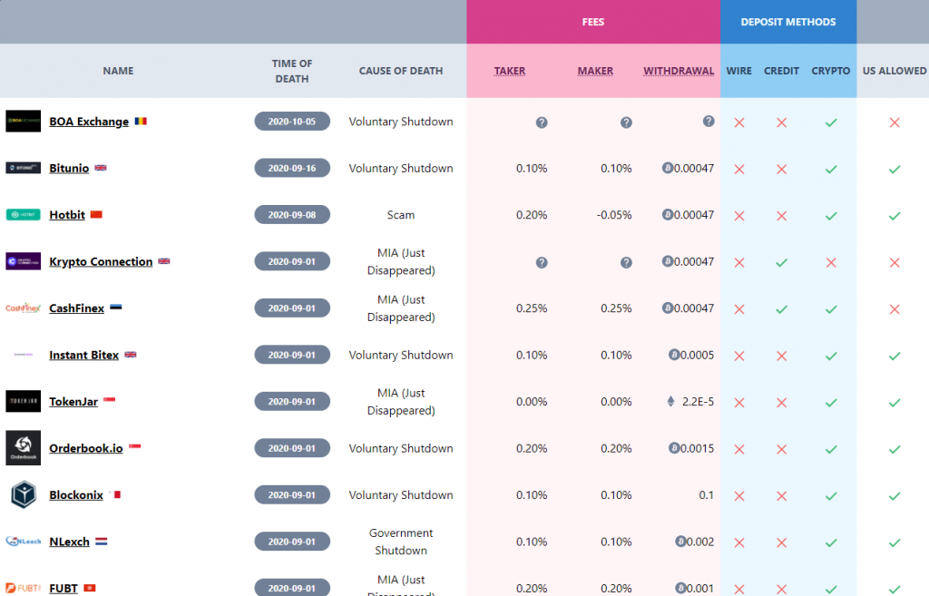Viewport: 929px width, 596px height.
Task: Click the 2020-09-16 date badge
Action: [292, 168]
